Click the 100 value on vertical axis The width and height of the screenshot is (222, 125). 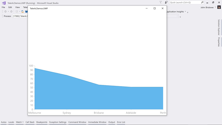pyautogui.click(x=31, y=66)
